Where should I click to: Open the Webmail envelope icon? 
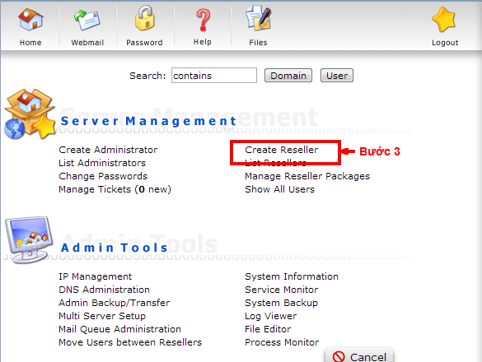(x=87, y=21)
